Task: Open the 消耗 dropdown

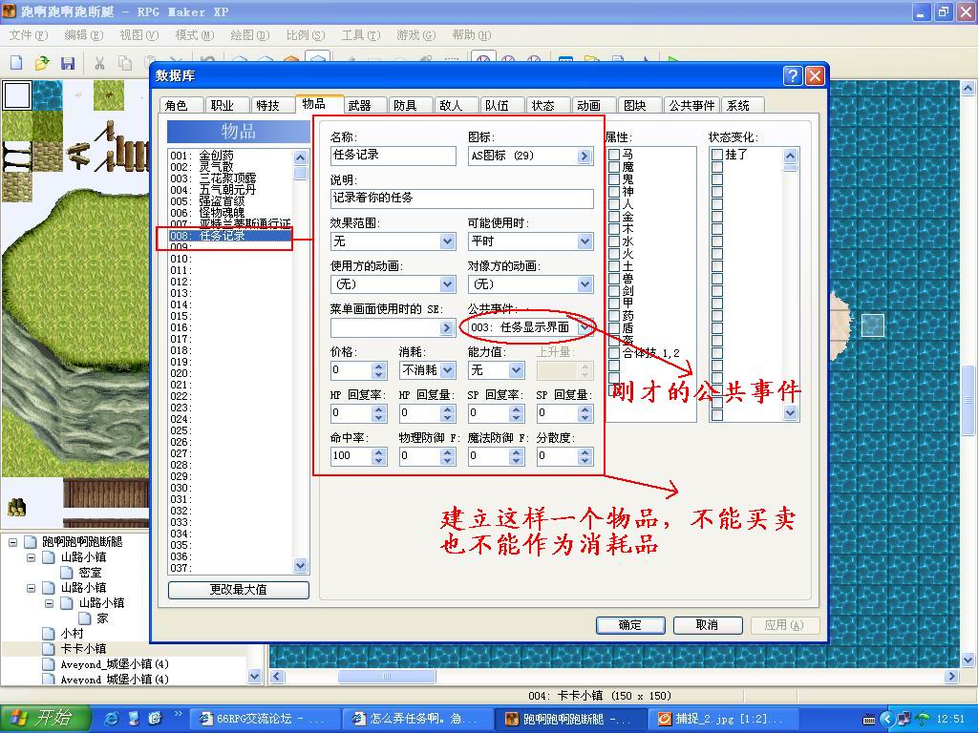Action: pyautogui.click(x=447, y=371)
